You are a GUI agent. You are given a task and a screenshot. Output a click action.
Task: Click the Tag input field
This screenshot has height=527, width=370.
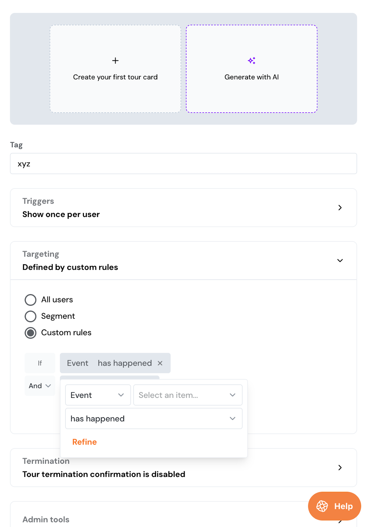pyautogui.click(x=183, y=164)
